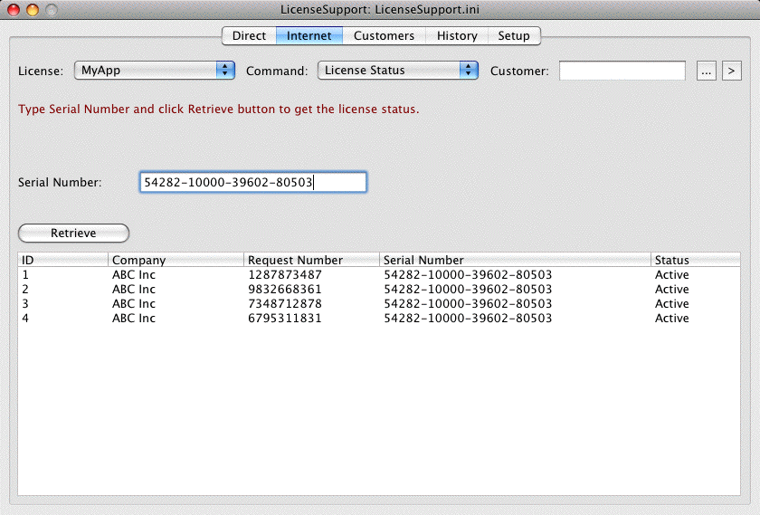This screenshot has width=760, height=515.
Task: Click the Customer text field
Action: pos(622,71)
